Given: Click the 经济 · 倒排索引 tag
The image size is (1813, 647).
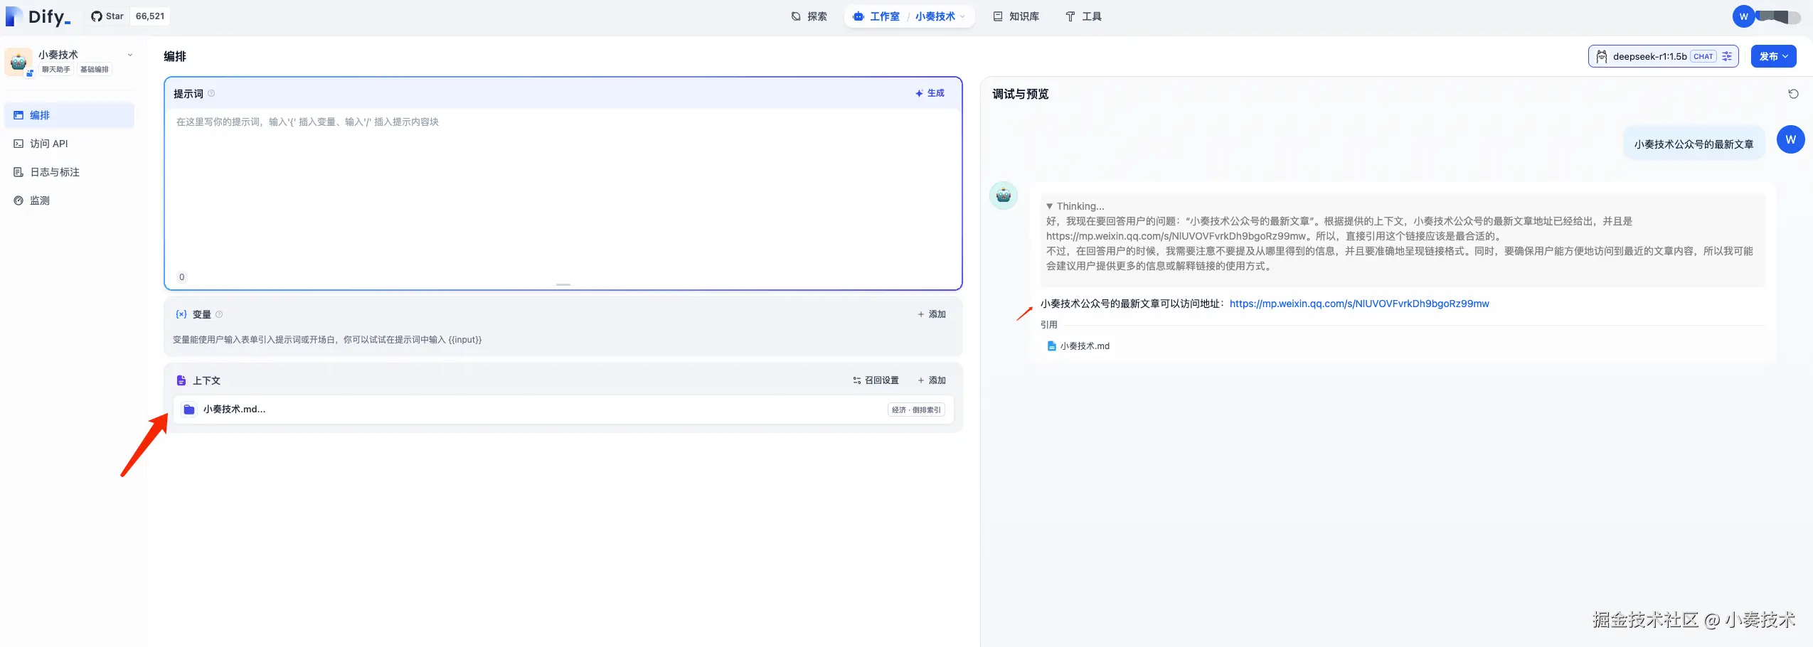Looking at the screenshot, I should (x=916, y=410).
